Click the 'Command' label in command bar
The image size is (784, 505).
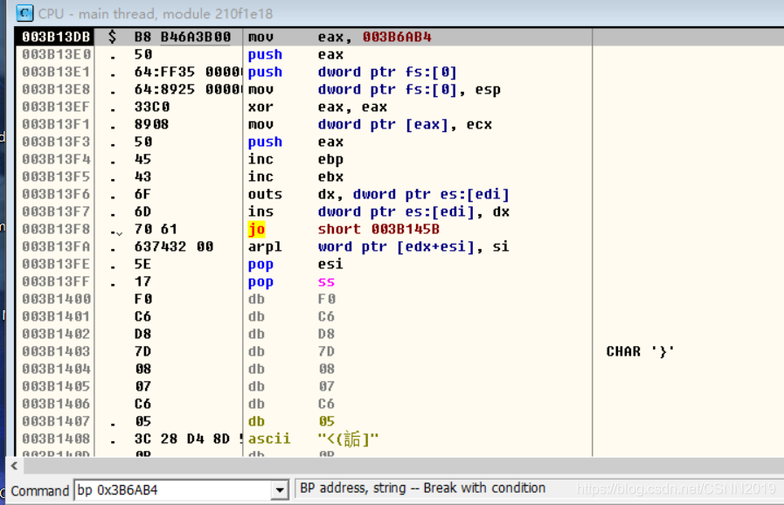pos(39,490)
